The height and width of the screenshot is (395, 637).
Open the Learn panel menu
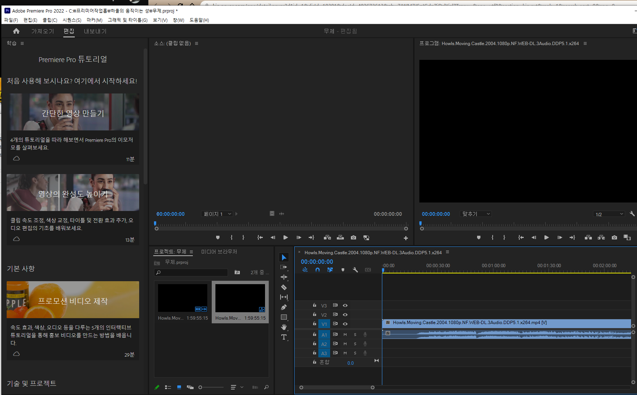click(22, 43)
